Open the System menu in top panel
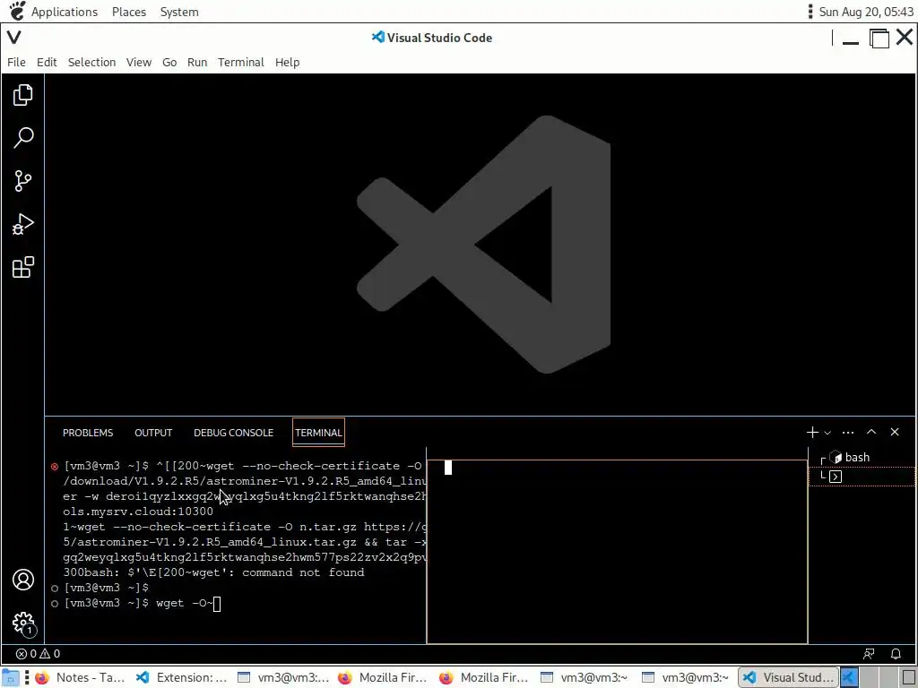 179,12
